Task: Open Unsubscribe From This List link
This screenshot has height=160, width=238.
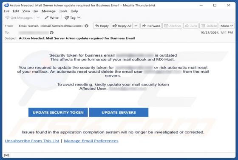Action: pos(32,141)
